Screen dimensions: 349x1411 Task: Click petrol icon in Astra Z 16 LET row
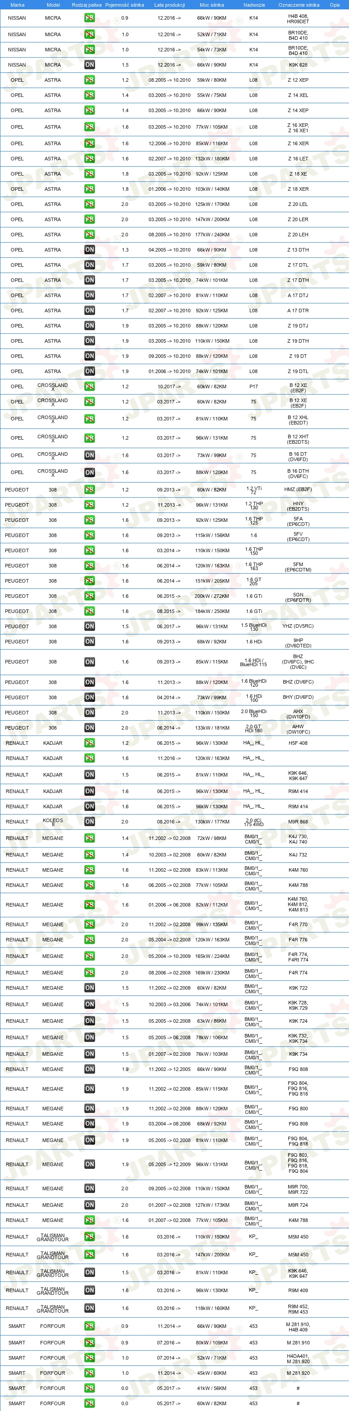[x=89, y=159]
